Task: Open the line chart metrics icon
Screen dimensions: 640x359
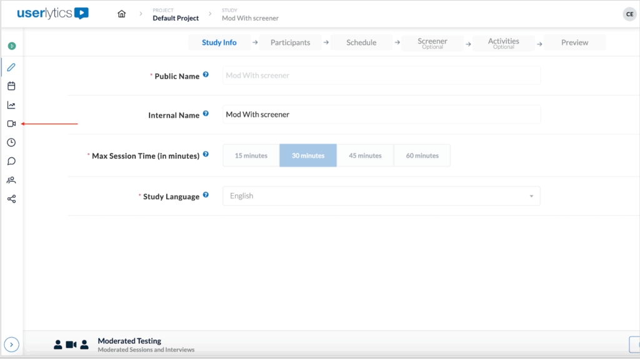Action: (x=11, y=105)
